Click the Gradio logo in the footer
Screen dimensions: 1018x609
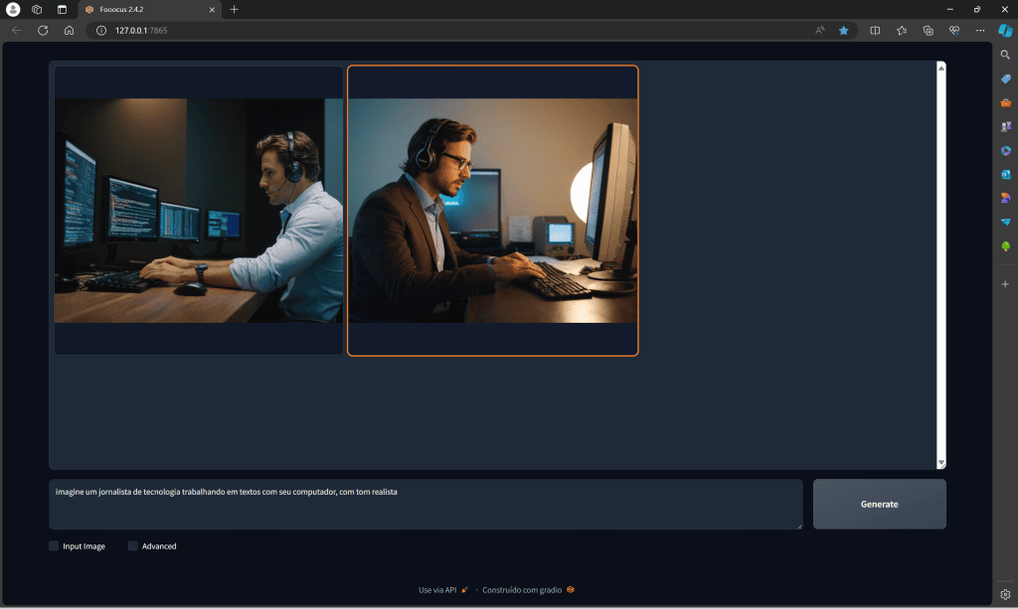570,589
